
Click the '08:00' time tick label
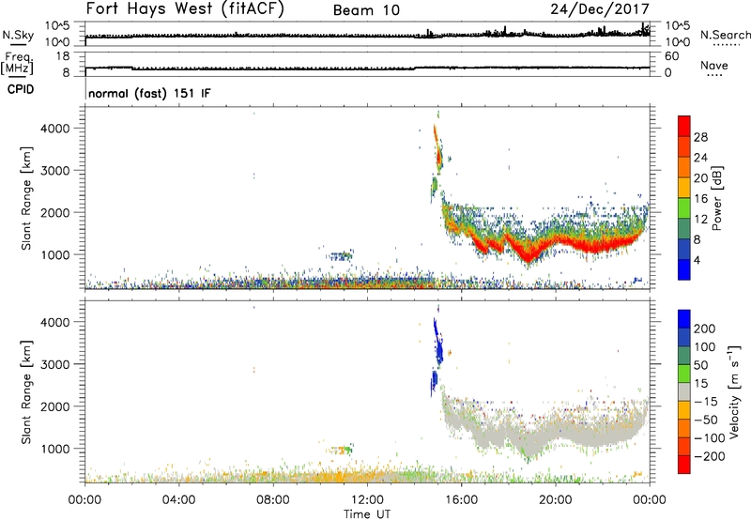coord(273,500)
